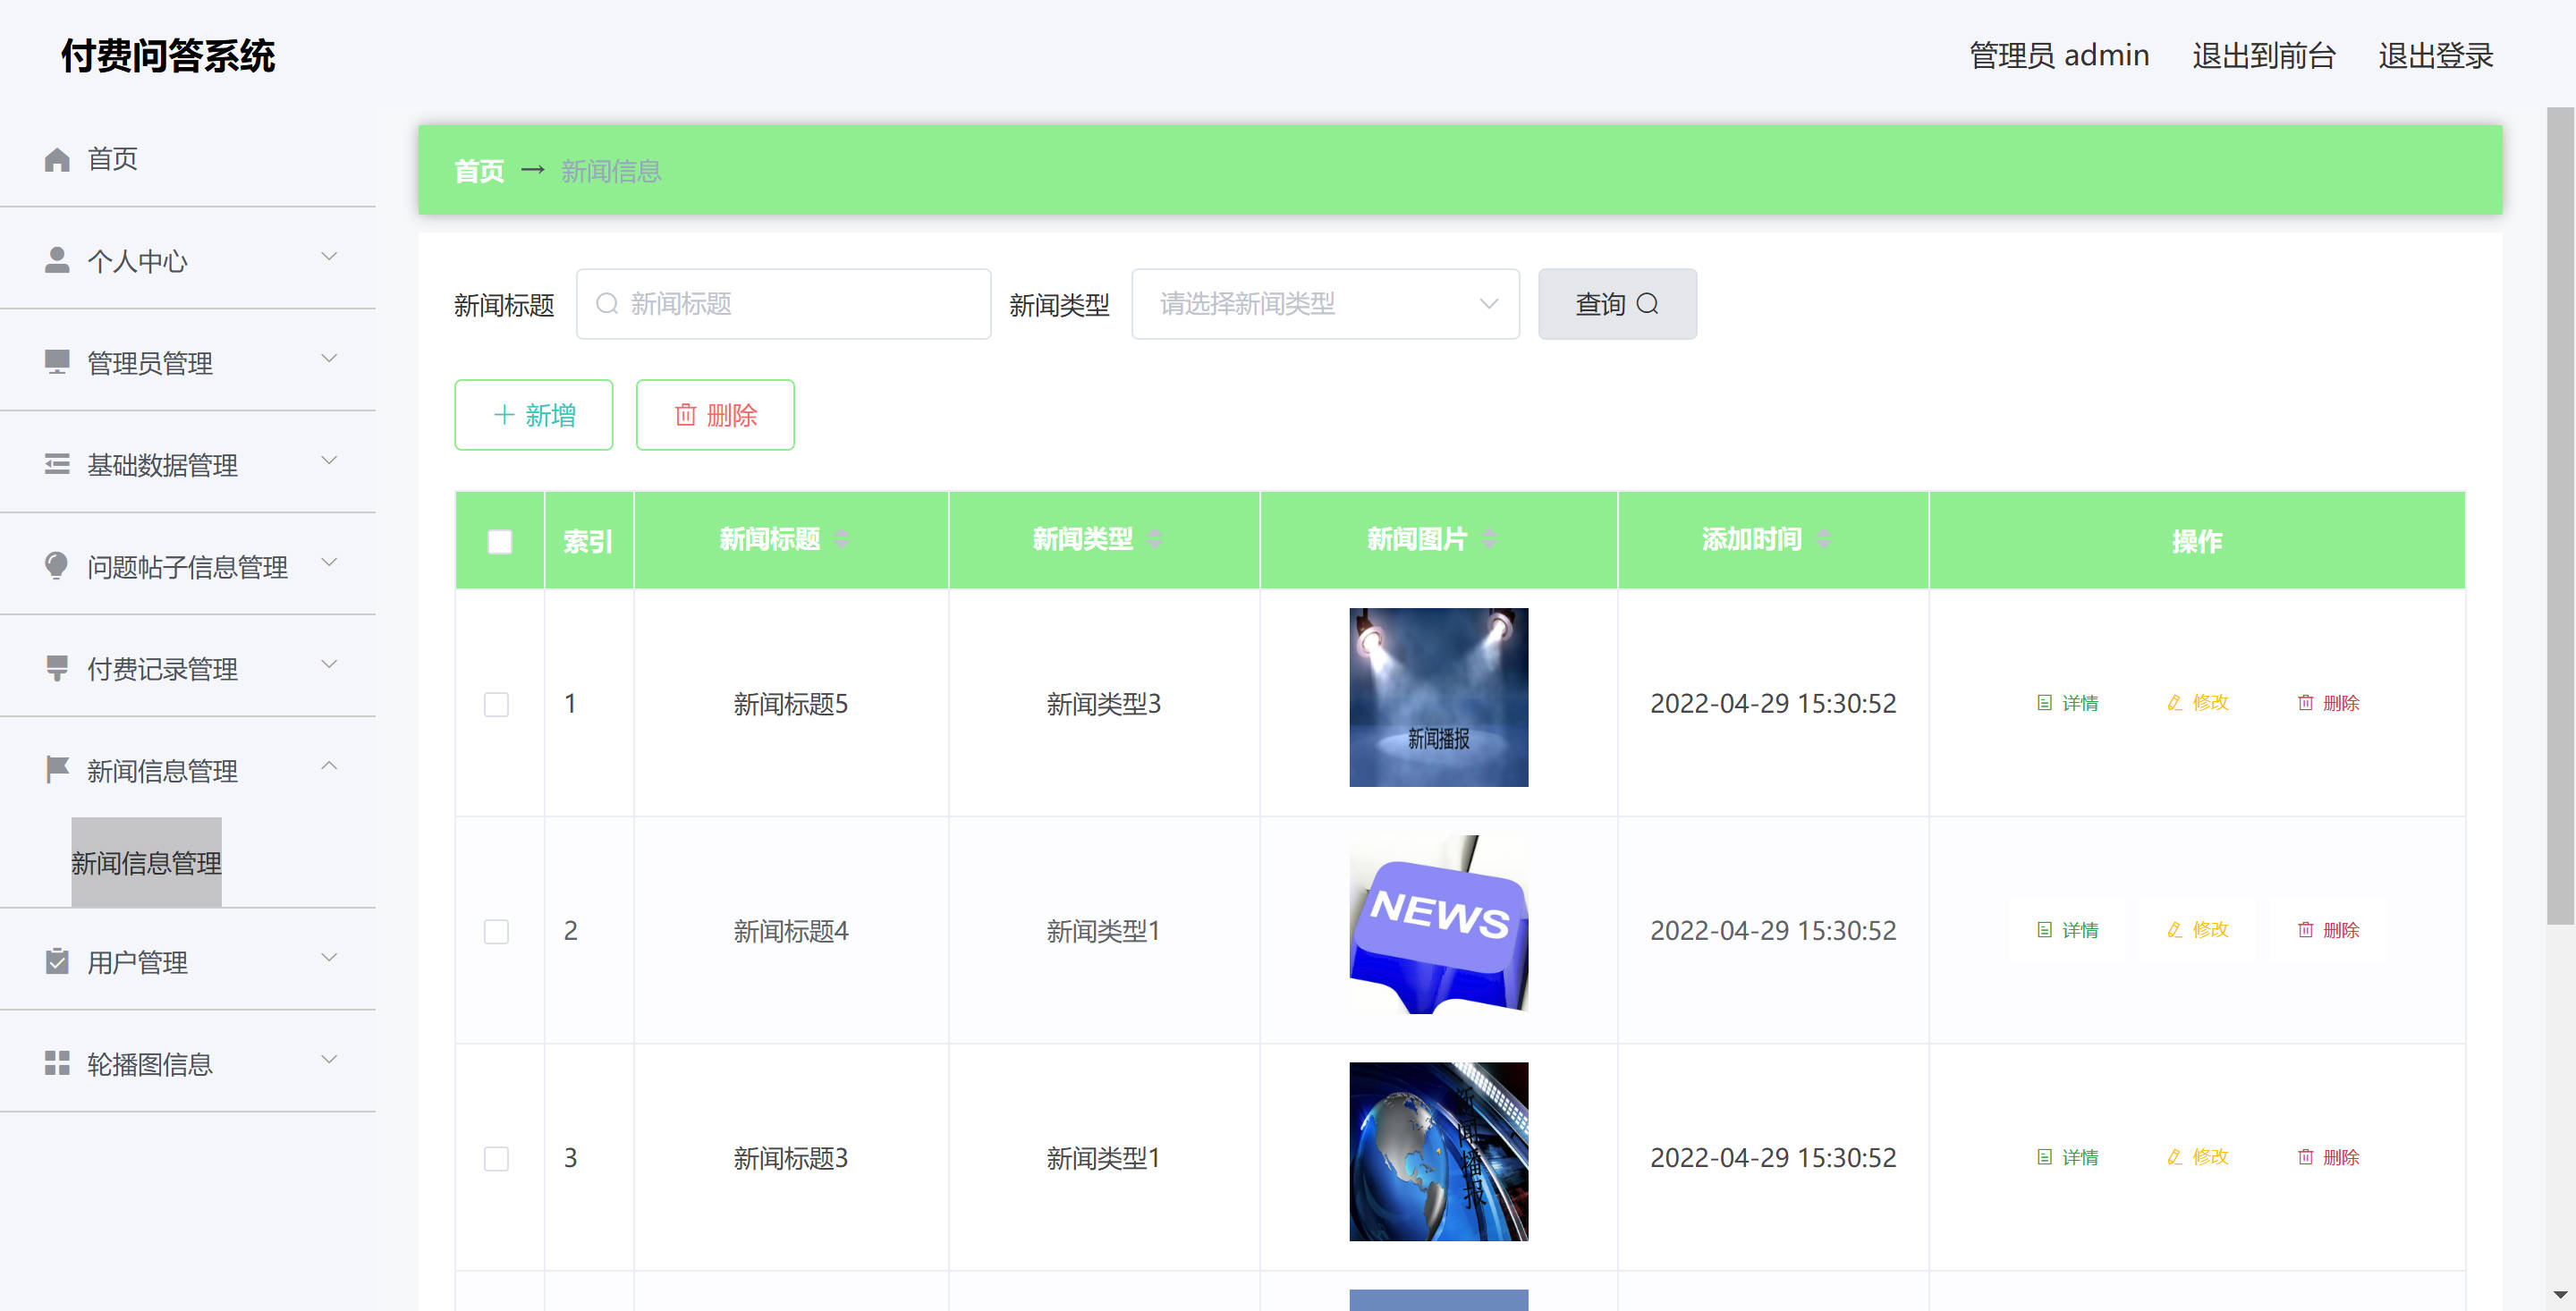Collapse the 新闻信息管理 sidebar section
This screenshot has width=2576, height=1311.
188,770
